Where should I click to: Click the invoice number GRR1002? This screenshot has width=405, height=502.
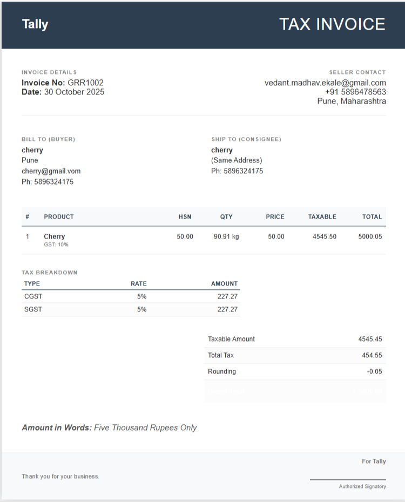point(85,83)
